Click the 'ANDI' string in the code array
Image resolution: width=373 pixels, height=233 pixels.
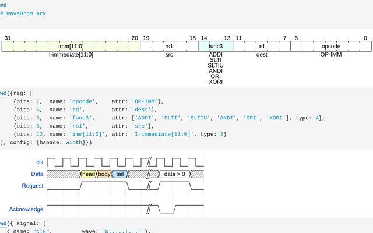coord(227,118)
